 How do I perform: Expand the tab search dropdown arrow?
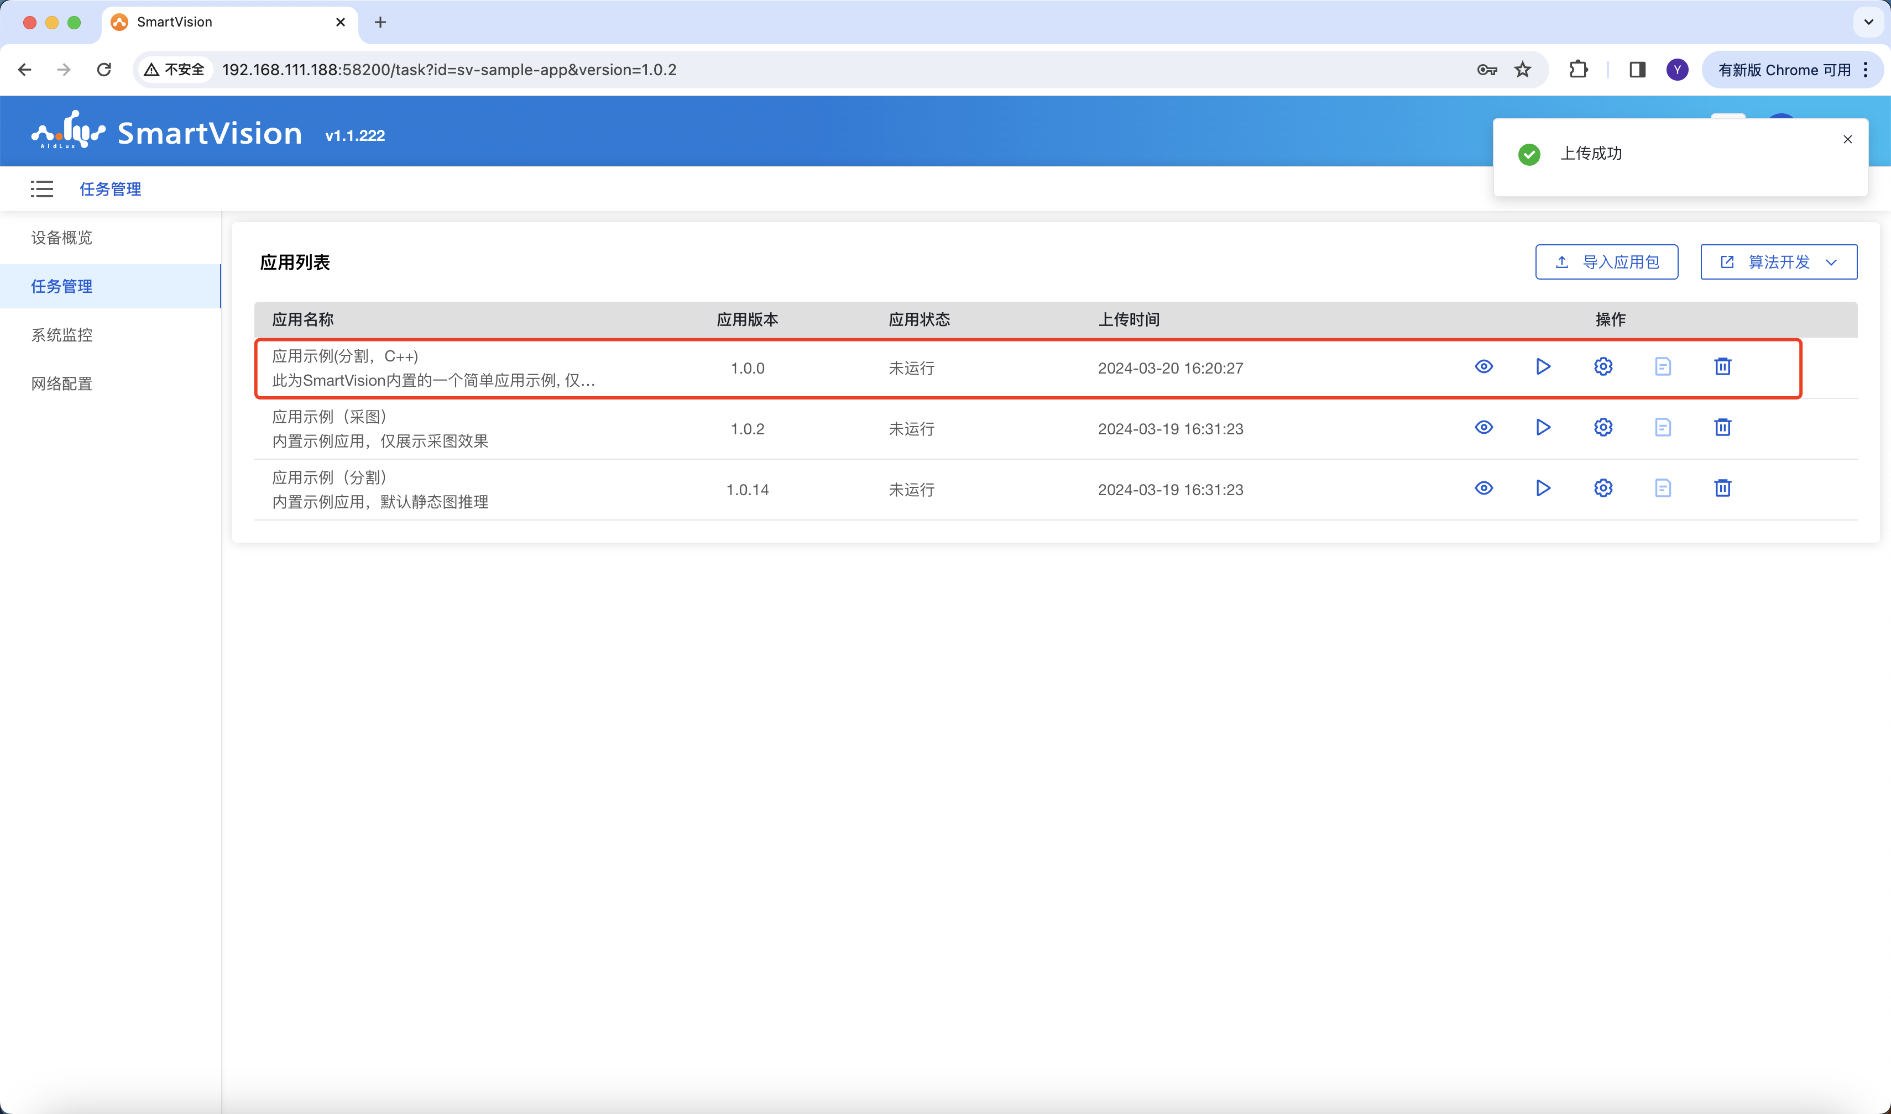point(1868,23)
